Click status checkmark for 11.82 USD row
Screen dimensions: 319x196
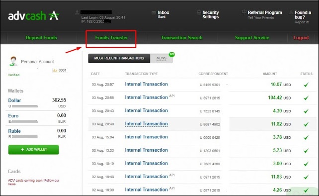[x=306, y=124]
